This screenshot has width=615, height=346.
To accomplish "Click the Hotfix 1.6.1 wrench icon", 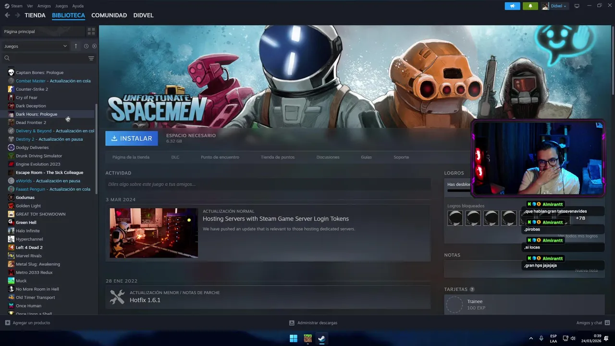I will [x=117, y=297].
